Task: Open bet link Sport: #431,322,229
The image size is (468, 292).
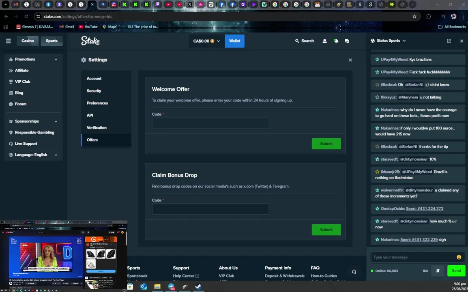Action: [419, 240]
